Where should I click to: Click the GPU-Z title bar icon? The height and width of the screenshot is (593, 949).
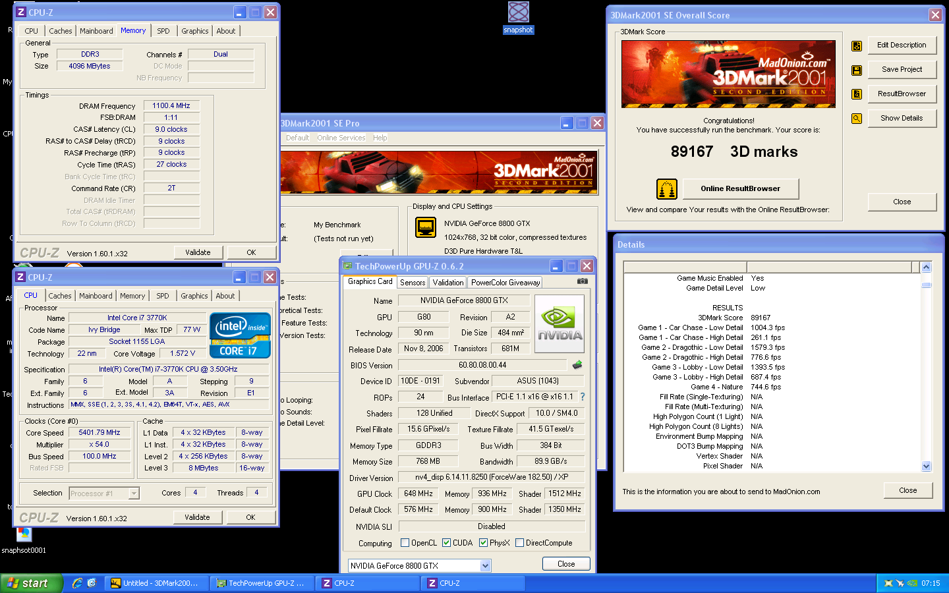[x=347, y=266]
